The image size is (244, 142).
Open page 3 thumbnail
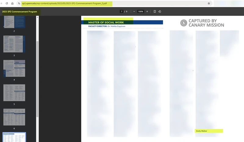(14, 44)
